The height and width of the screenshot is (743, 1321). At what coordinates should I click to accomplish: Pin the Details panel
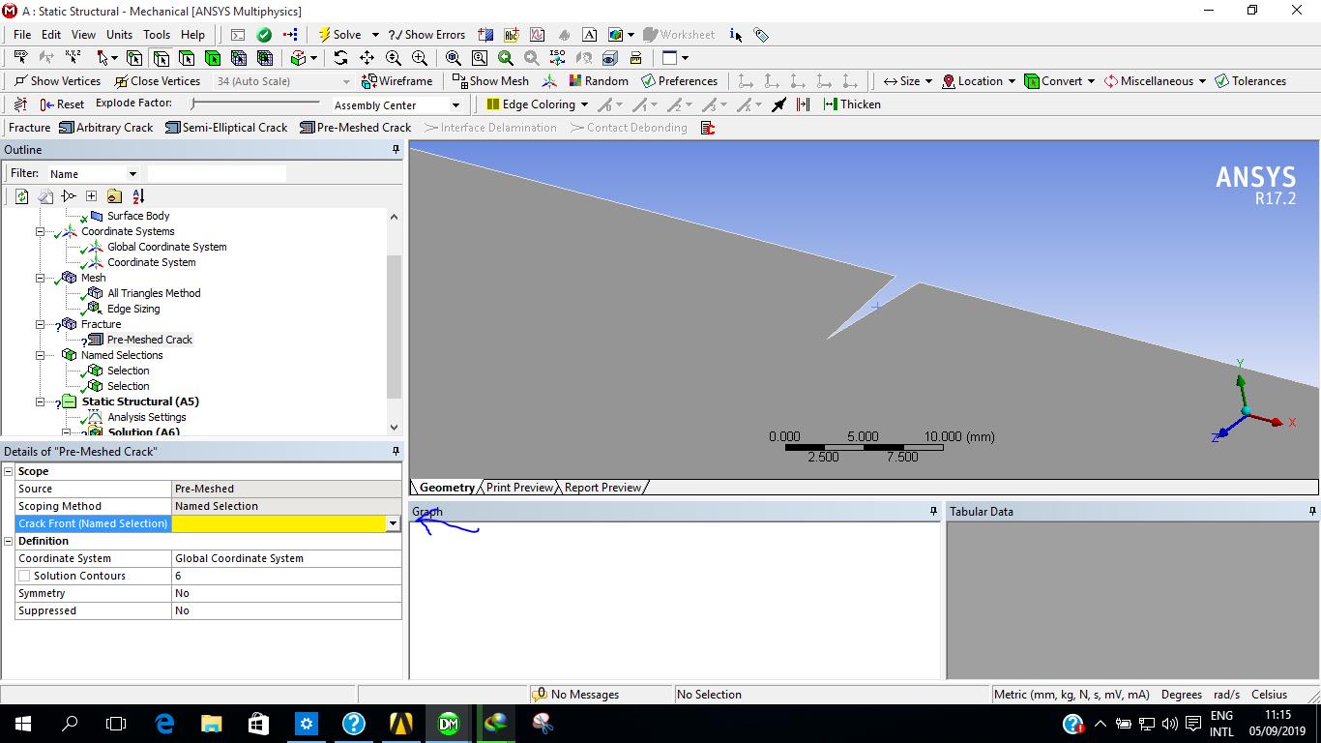[396, 452]
